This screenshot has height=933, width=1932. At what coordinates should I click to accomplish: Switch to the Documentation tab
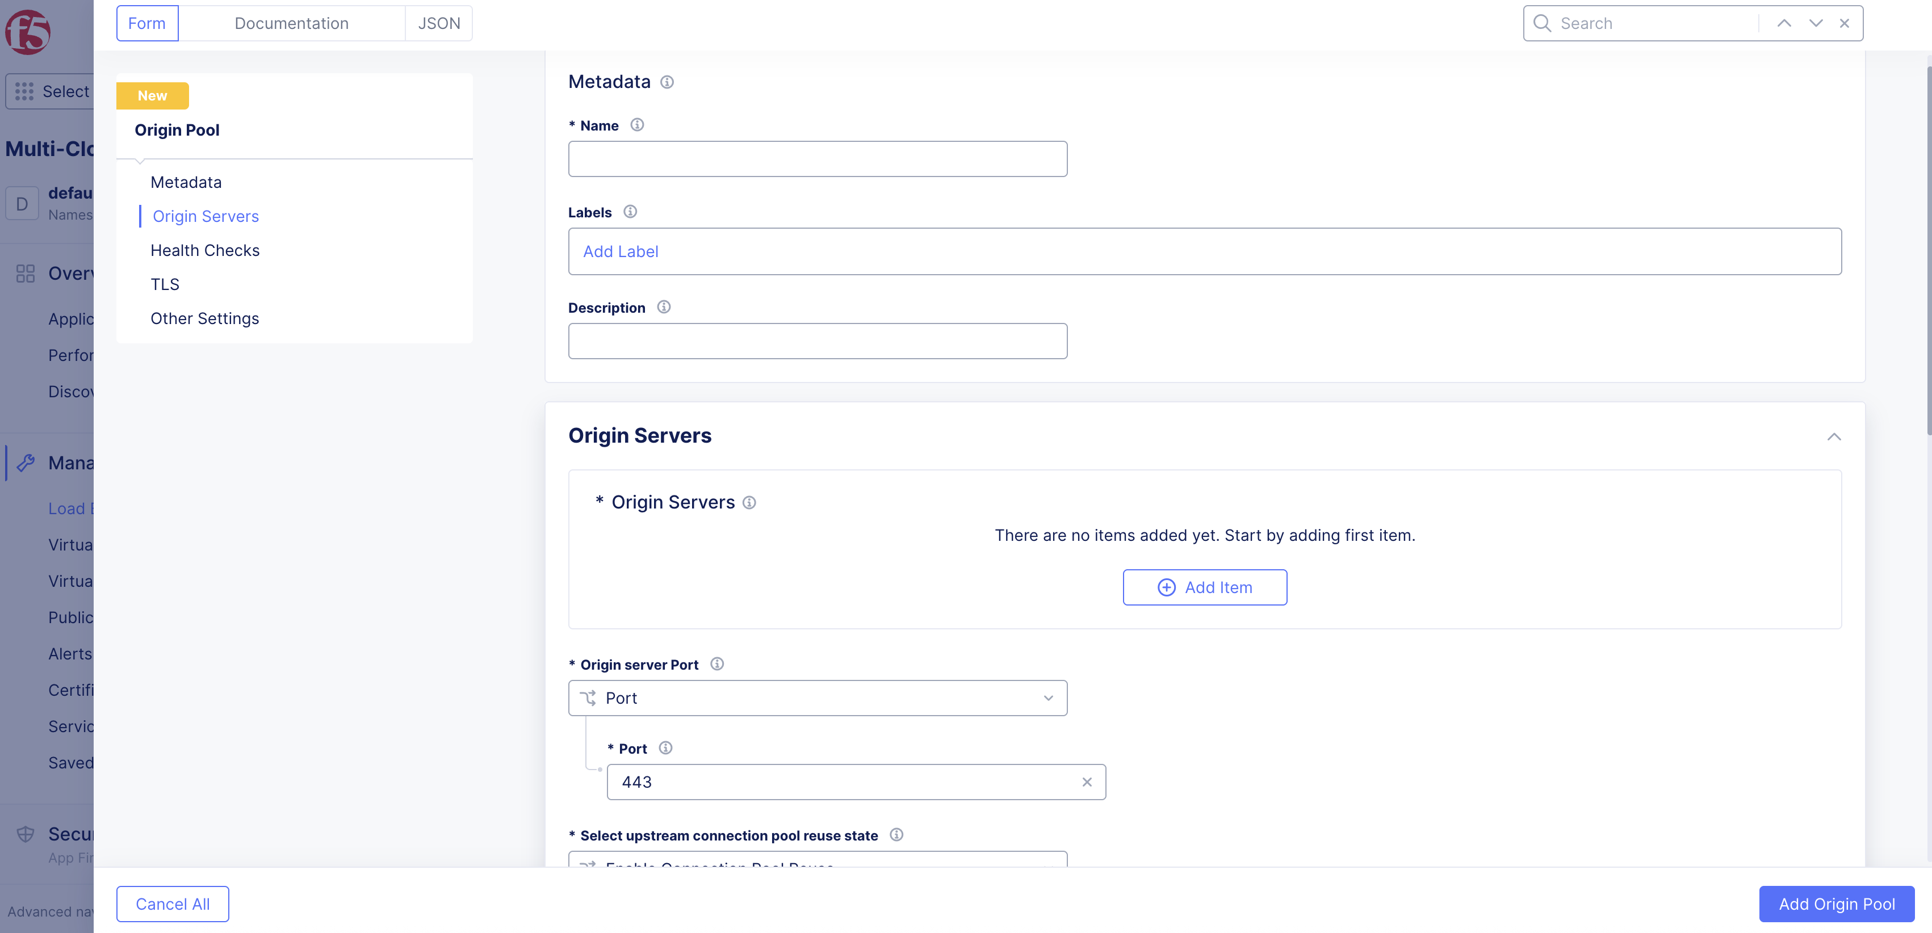(291, 23)
